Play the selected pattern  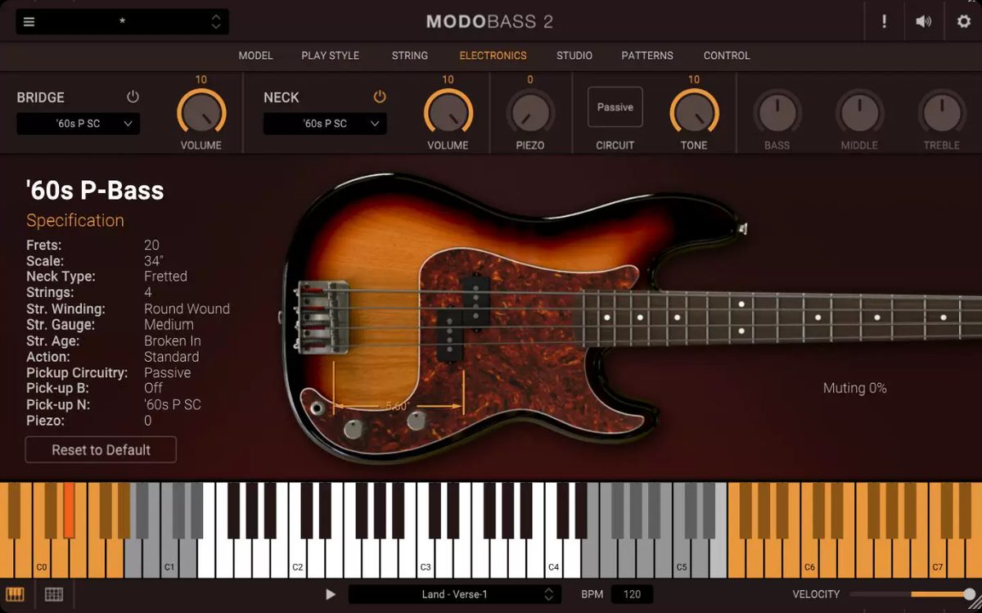(331, 594)
